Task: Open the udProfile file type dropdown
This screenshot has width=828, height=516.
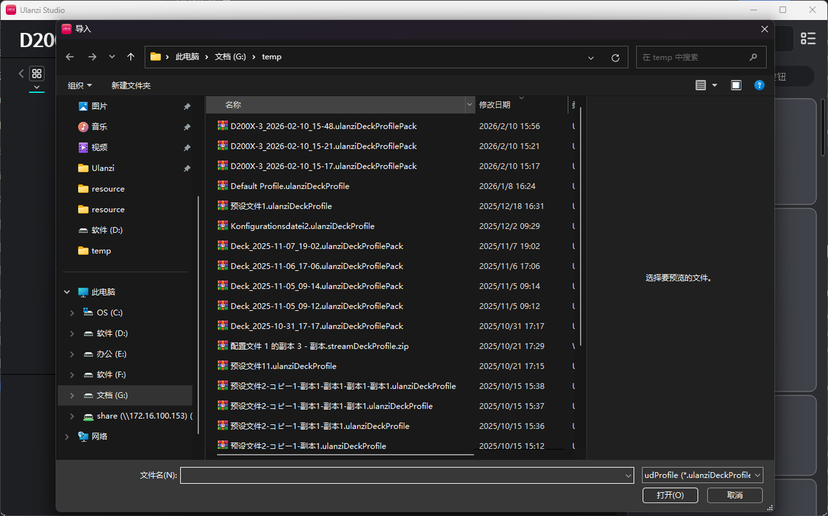Action: click(702, 475)
